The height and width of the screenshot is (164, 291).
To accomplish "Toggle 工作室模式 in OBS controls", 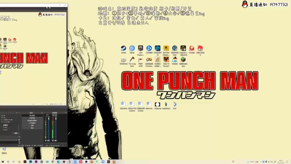I will point(32,123).
